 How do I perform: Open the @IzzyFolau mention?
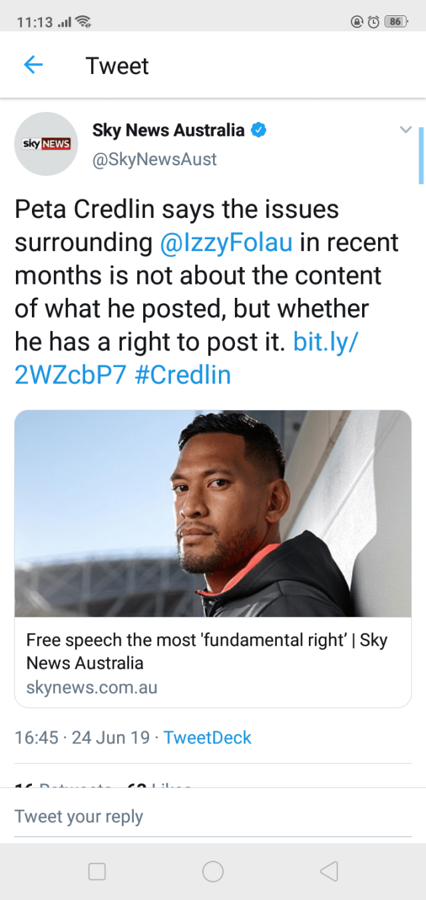[x=226, y=242]
